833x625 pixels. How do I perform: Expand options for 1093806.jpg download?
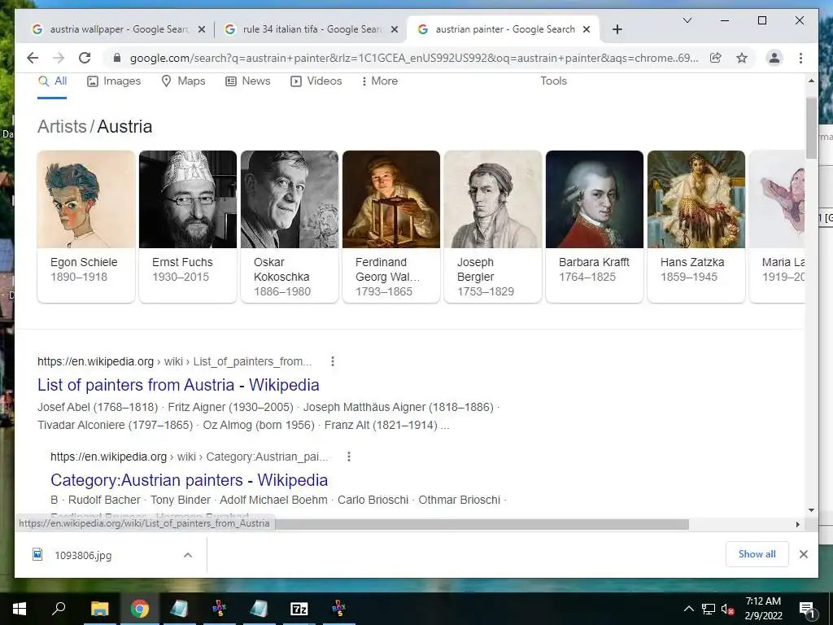tap(188, 555)
